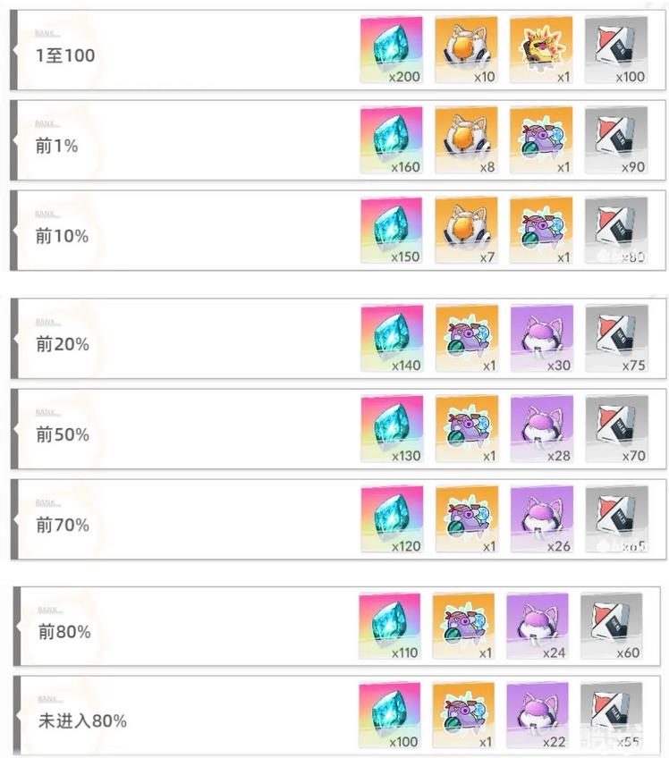Viewport: 669px width, 758px height.
Task: Select the golden spiky creature x1 icon
Action: (x=541, y=50)
